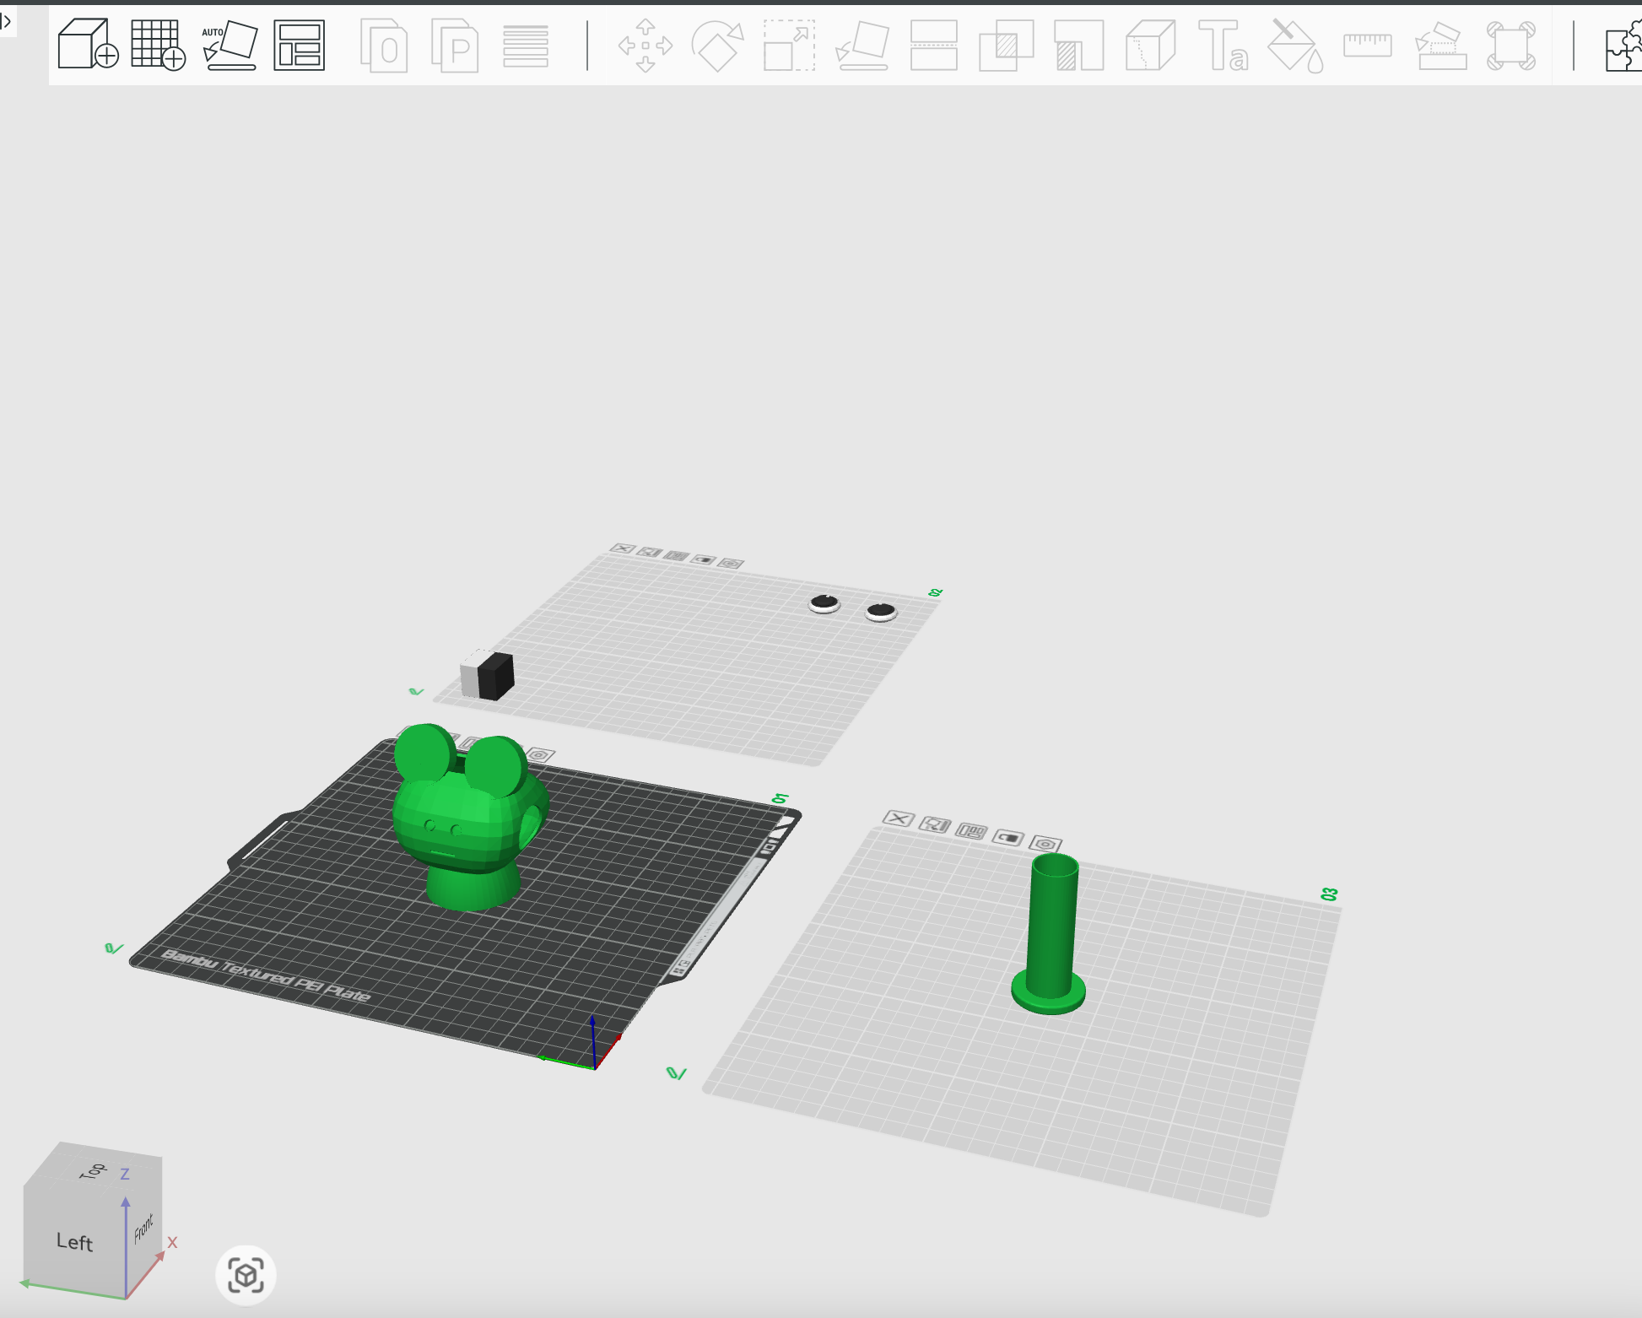
Task: Open the Seam painting tool
Action: (x=1151, y=46)
